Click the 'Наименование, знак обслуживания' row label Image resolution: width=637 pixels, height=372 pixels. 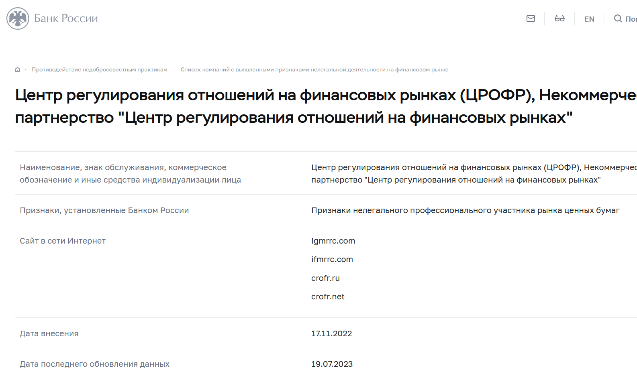point(130,173)
